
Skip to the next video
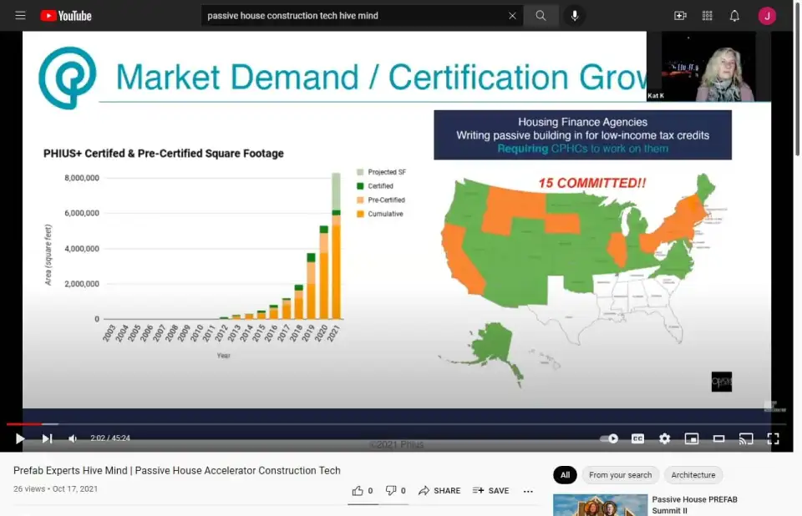click(47, 438)
